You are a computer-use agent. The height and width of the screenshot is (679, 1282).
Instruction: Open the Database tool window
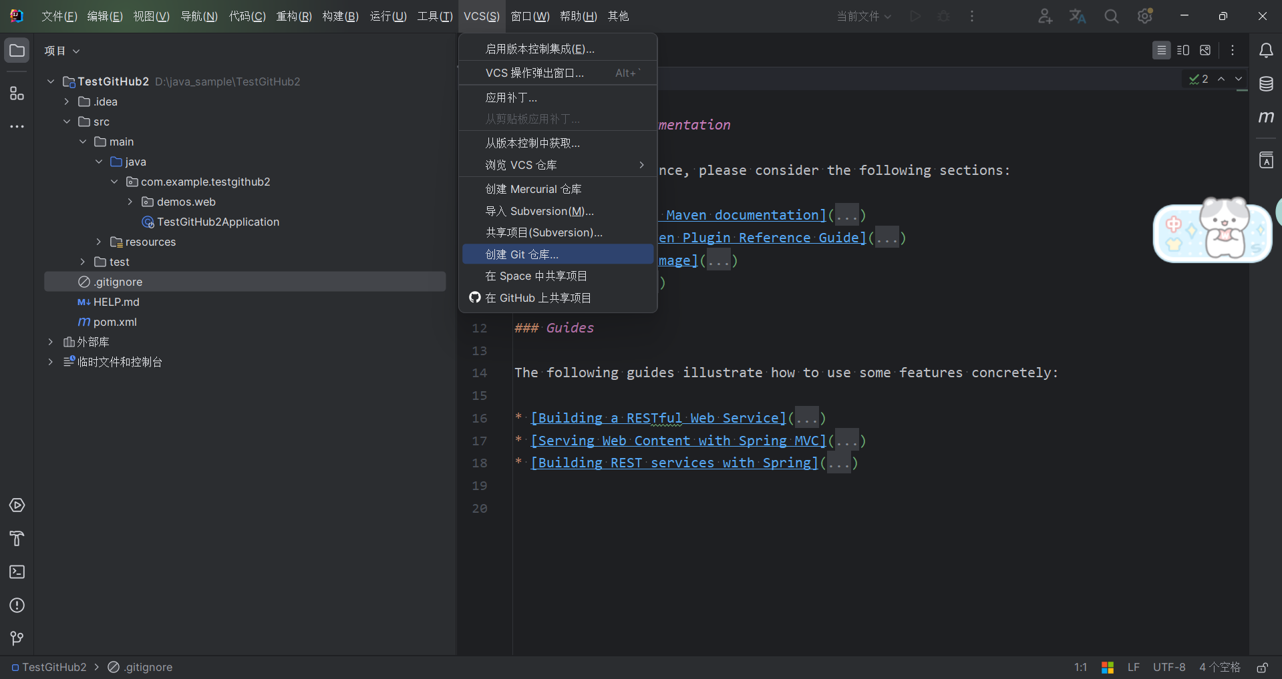pyautogui.click(x=1266, y=84)
